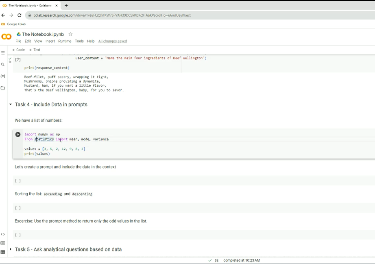Screen dimensions: 375x264
Task: Run the numpy import code cell
Action: (x=18, y=134)
